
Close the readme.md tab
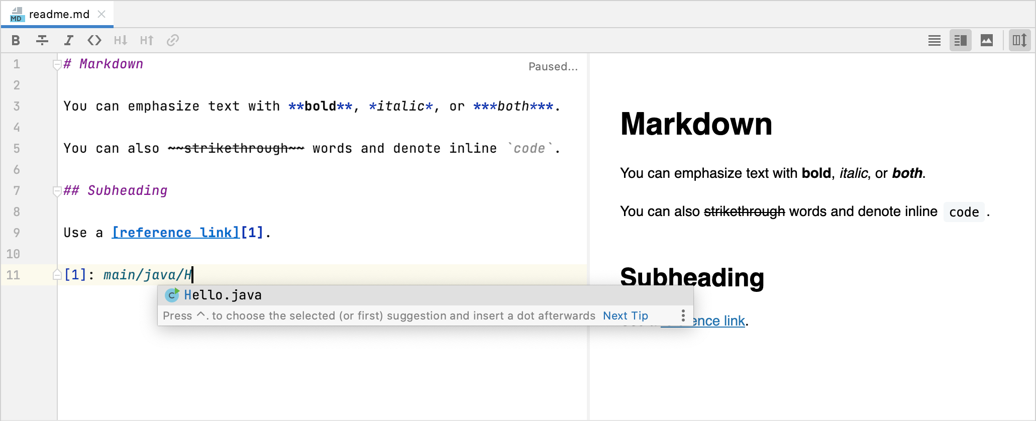coord(101,14)
